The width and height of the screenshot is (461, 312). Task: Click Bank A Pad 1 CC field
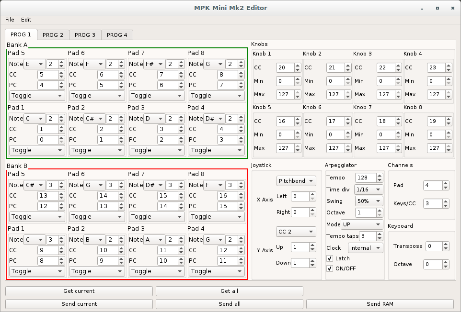point(47,129)
